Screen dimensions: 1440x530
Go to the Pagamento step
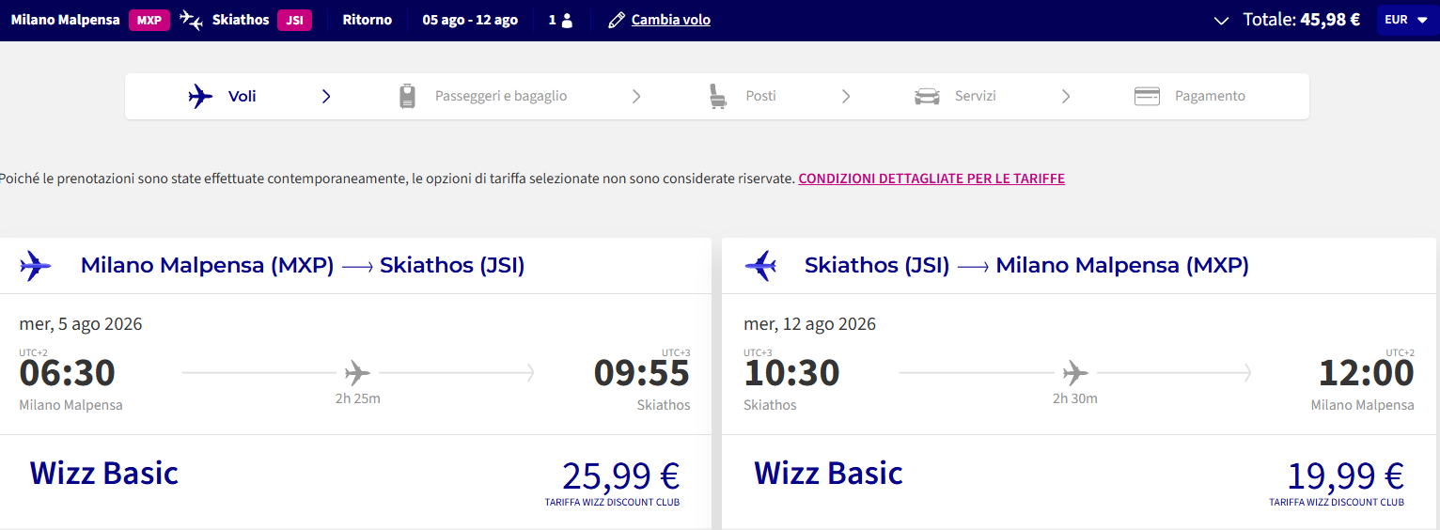[1210, 96]
